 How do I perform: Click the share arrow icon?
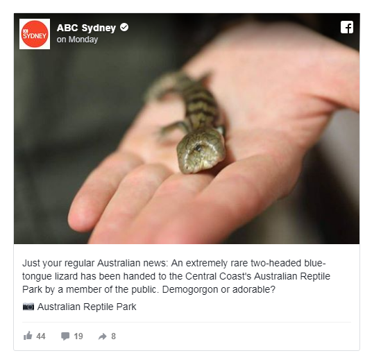click(x=102, y=336)
